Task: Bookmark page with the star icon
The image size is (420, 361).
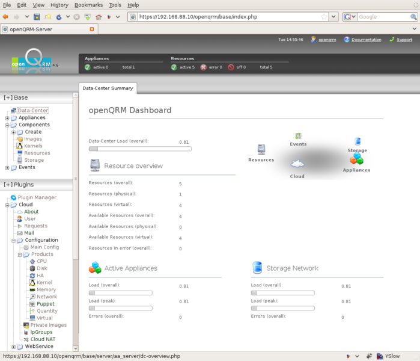Action: pos(324,17)
